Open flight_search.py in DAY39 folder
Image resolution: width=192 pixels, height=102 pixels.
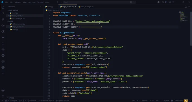(x=18, y=27)
